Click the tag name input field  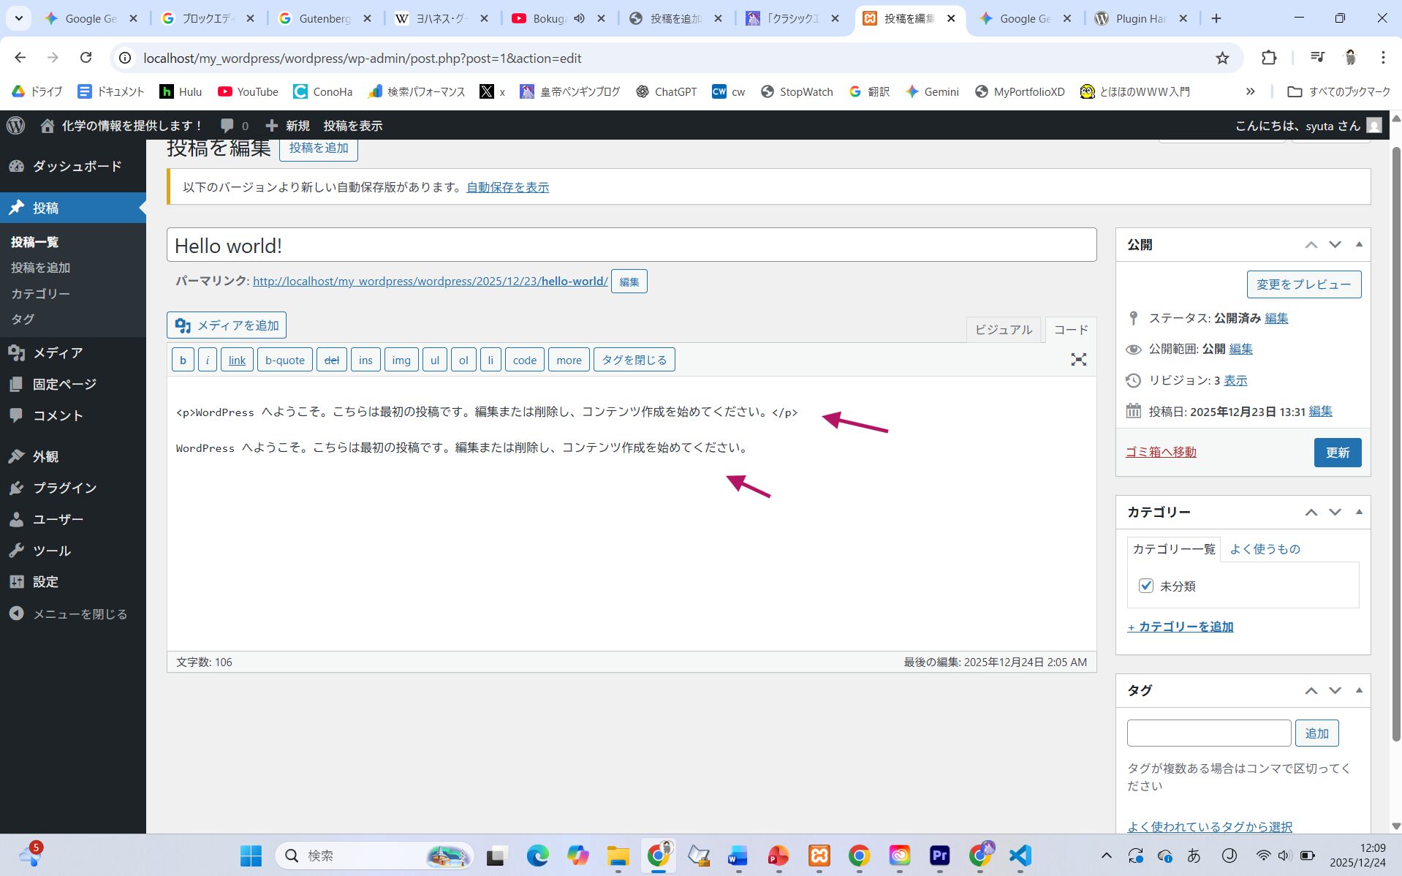(1208, 733)
